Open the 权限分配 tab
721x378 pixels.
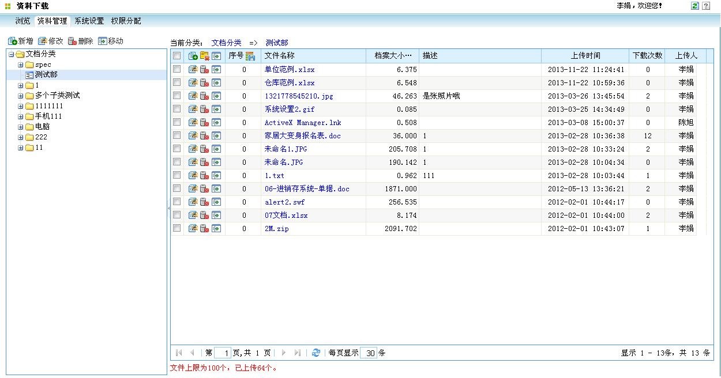pyautogui.click(x=126, y=21)
